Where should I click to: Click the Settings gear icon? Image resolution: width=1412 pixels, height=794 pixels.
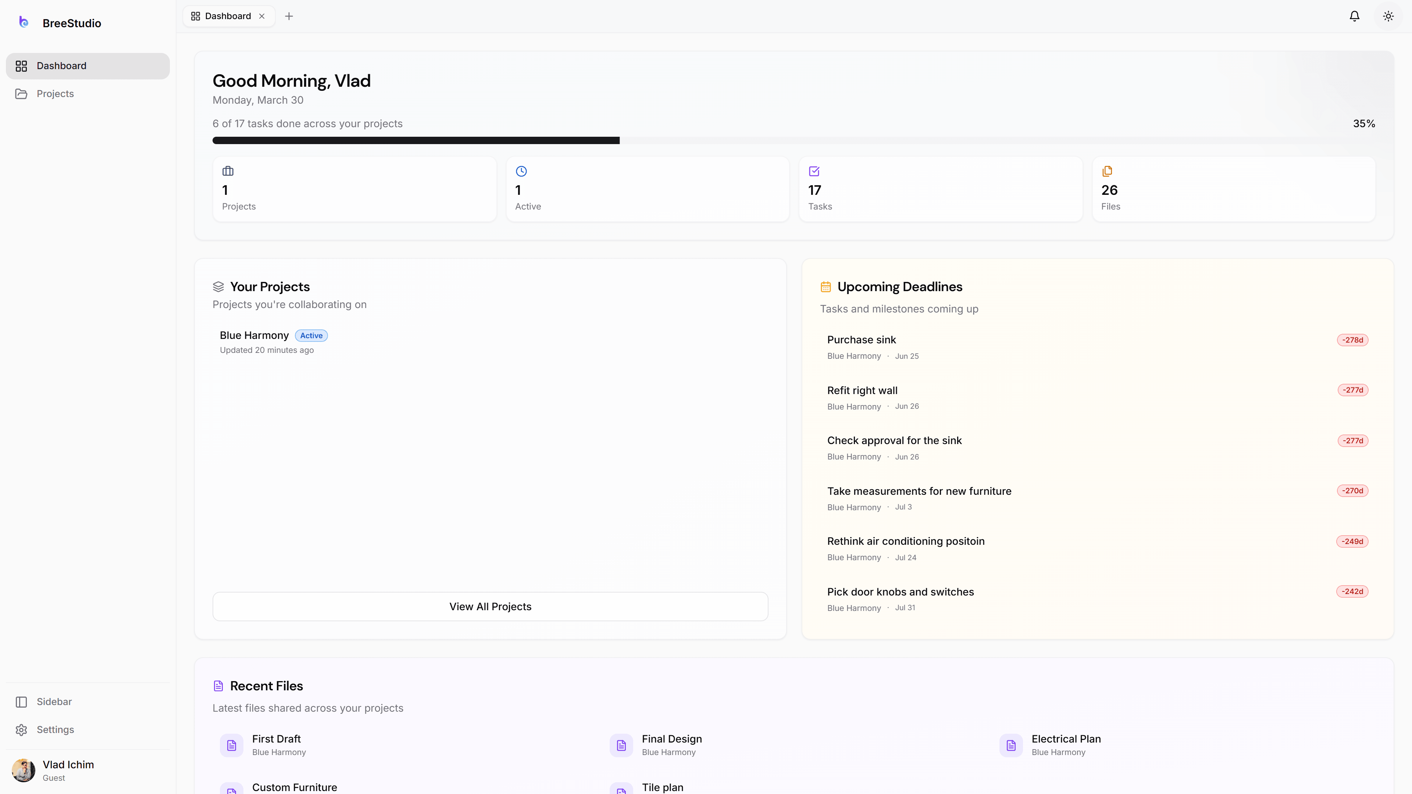21,730
